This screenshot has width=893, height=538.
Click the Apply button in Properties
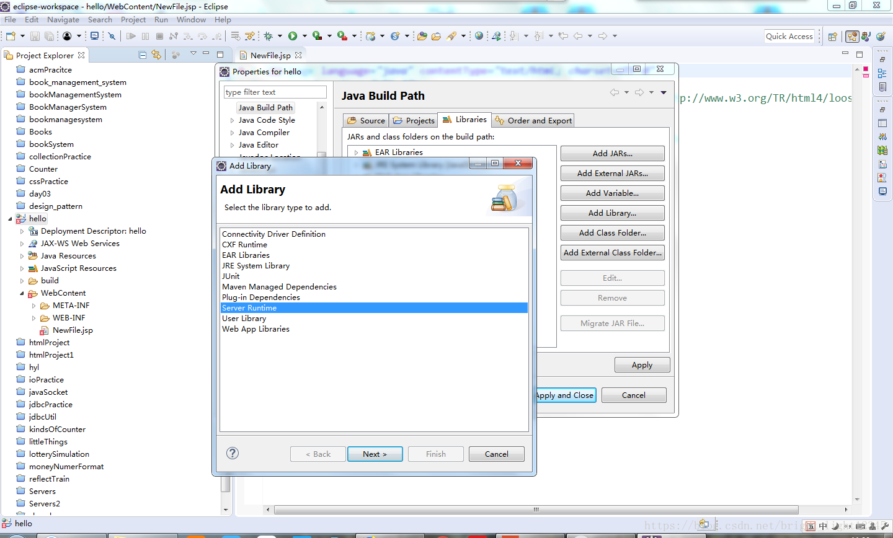pyautogui.click(x=642, y=365)
